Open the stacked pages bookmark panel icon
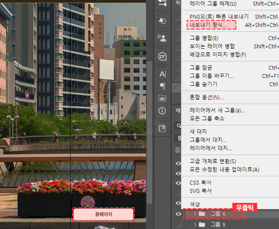 (x=162, y=128)
